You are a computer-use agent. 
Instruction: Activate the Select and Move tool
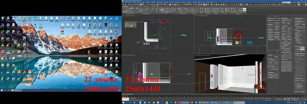point(151,4)
